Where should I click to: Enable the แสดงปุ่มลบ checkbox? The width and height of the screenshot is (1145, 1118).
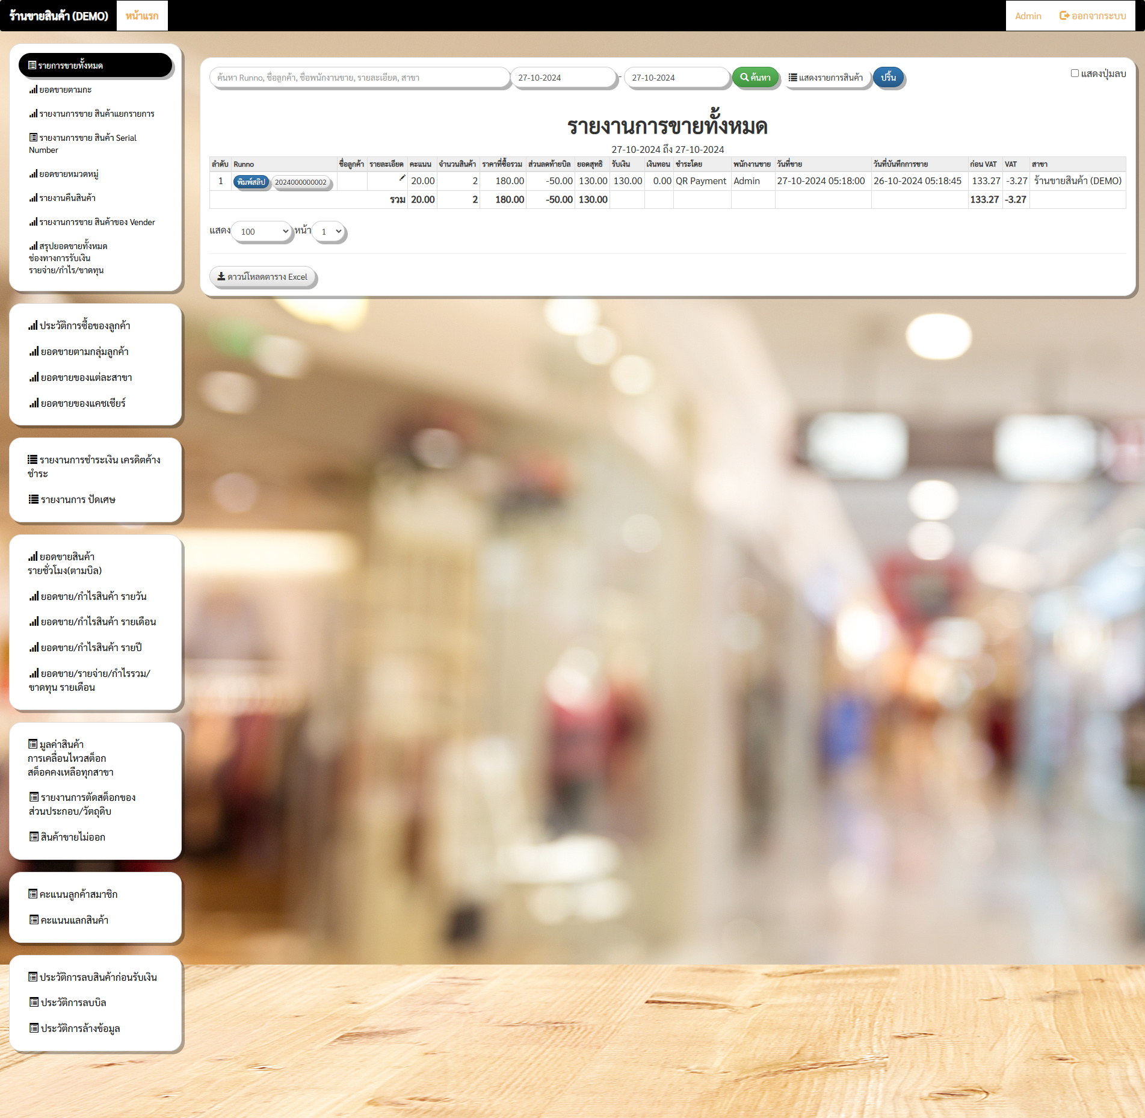click(1075, 73)
